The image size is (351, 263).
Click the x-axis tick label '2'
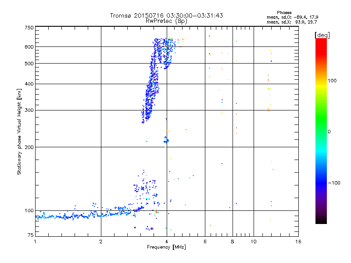coord(101,242)
